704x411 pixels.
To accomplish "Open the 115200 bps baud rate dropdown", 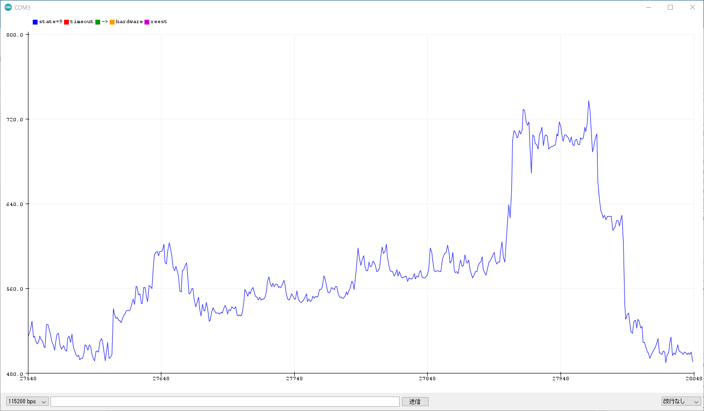I will coord(27,401).
